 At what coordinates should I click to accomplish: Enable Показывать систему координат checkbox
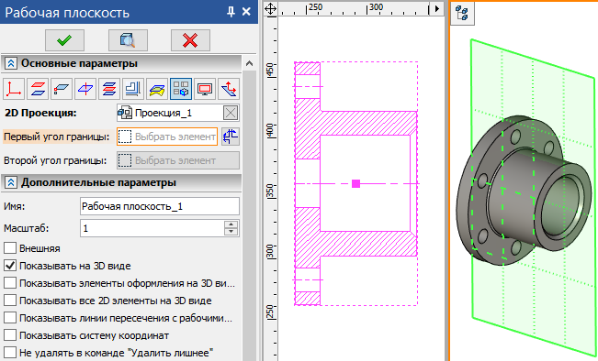pos(10,335)
